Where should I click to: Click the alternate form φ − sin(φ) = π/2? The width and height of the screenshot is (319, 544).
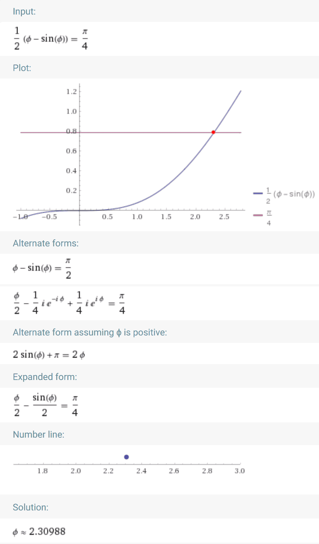[42, 268]
